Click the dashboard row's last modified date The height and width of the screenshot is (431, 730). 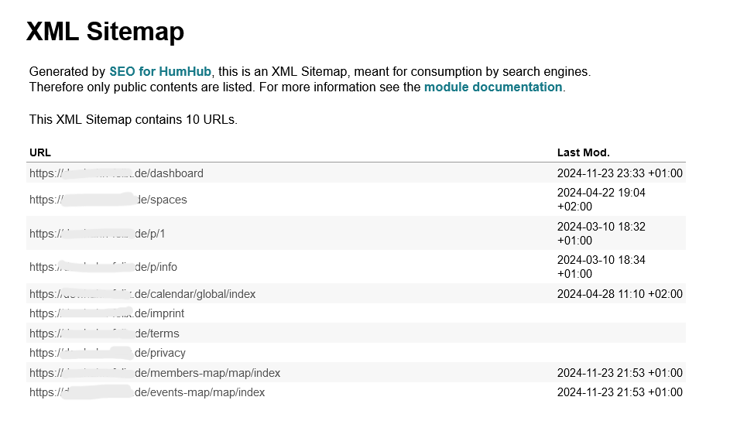click(619, 173)
